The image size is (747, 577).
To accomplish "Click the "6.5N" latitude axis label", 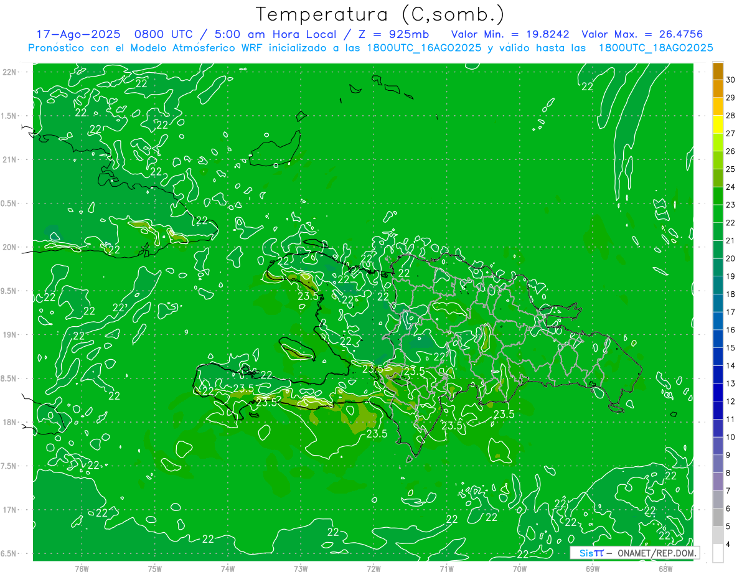I will coord(8,553).
